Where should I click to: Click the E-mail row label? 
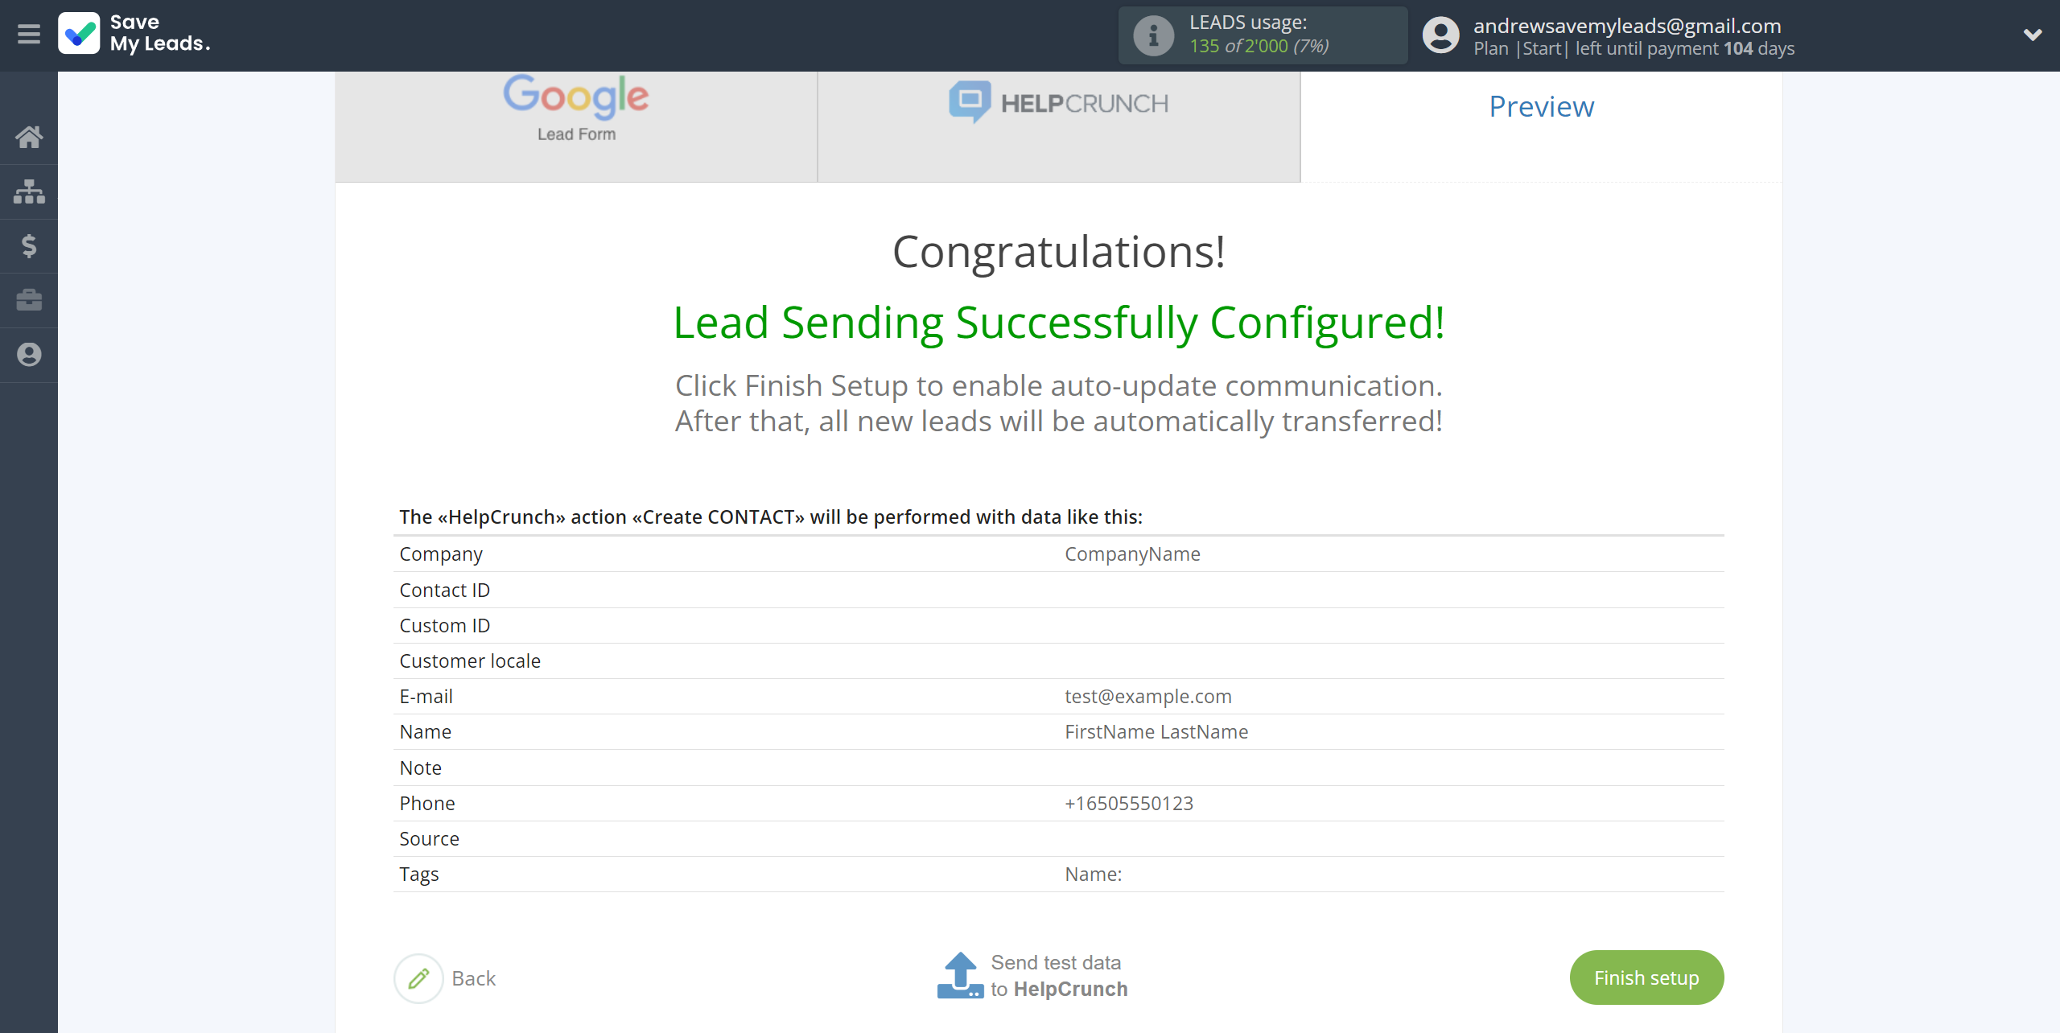point(426,697)
